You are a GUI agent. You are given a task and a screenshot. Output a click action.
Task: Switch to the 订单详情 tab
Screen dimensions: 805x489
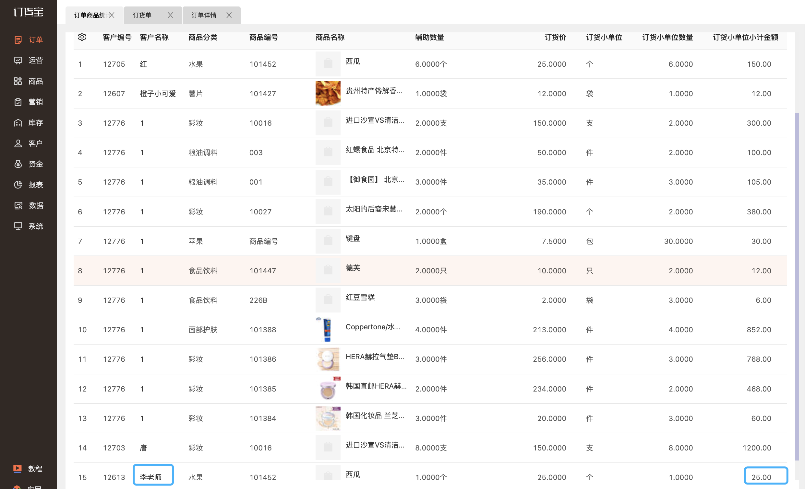[x=204, y=15]
